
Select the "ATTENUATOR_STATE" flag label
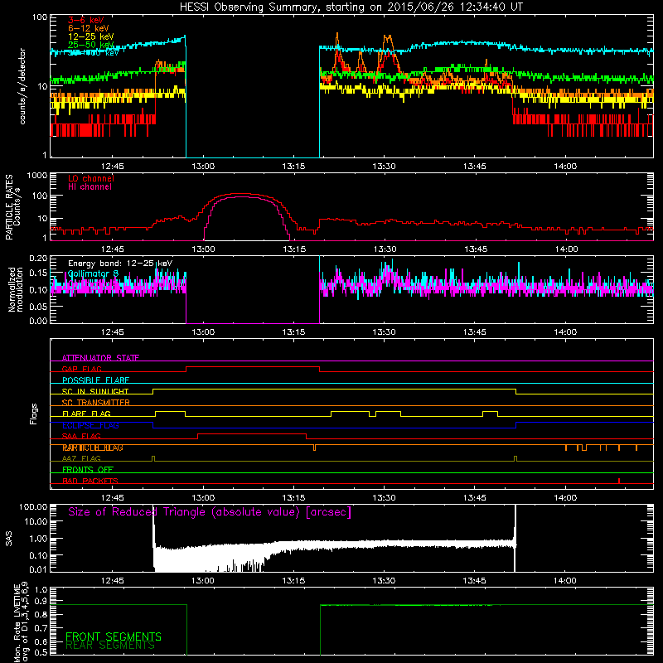(100, 358)
